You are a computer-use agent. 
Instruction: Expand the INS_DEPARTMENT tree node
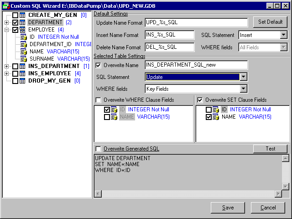coord(6,66)
